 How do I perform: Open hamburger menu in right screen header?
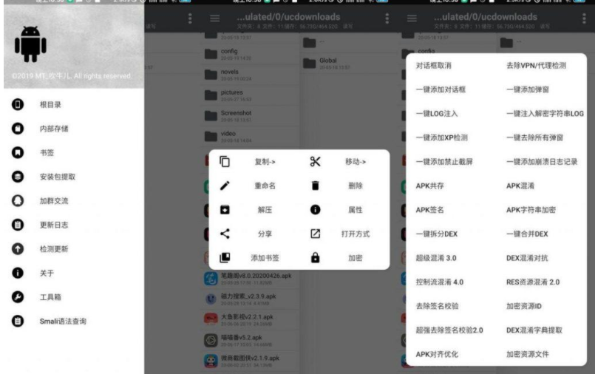[x=412, y=18]
